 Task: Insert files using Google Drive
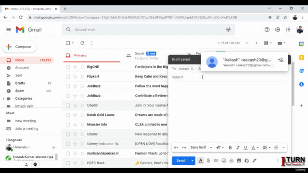point(231,161)
